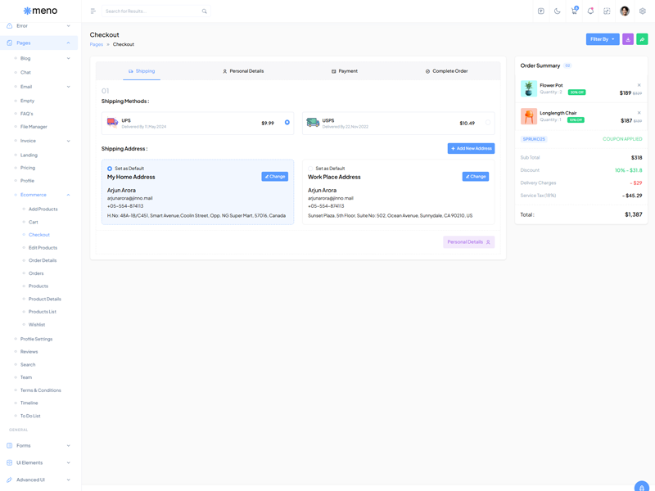The width and height of the screenshot is (655, 491).
Task: Remove Flower Pot from the order summary
Action: click(639, 85)
